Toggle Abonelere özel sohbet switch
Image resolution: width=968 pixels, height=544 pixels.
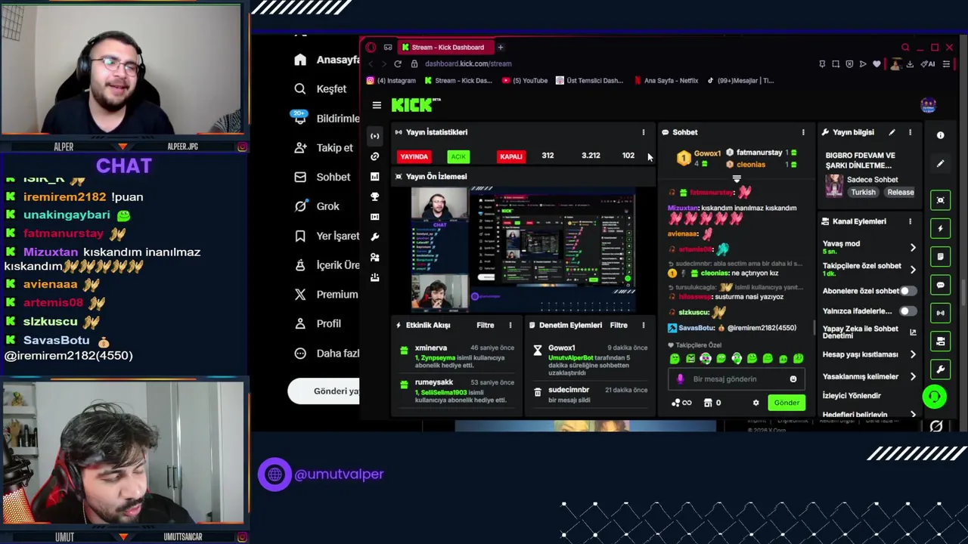coord(908,291)
